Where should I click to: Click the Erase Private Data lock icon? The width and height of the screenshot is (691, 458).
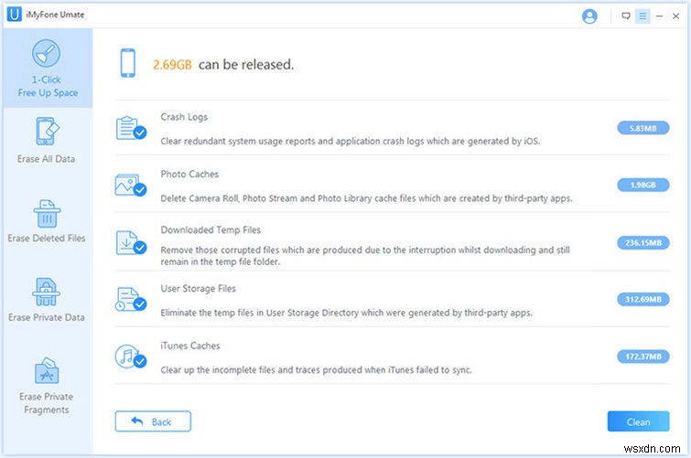click(x=47, y=293)
